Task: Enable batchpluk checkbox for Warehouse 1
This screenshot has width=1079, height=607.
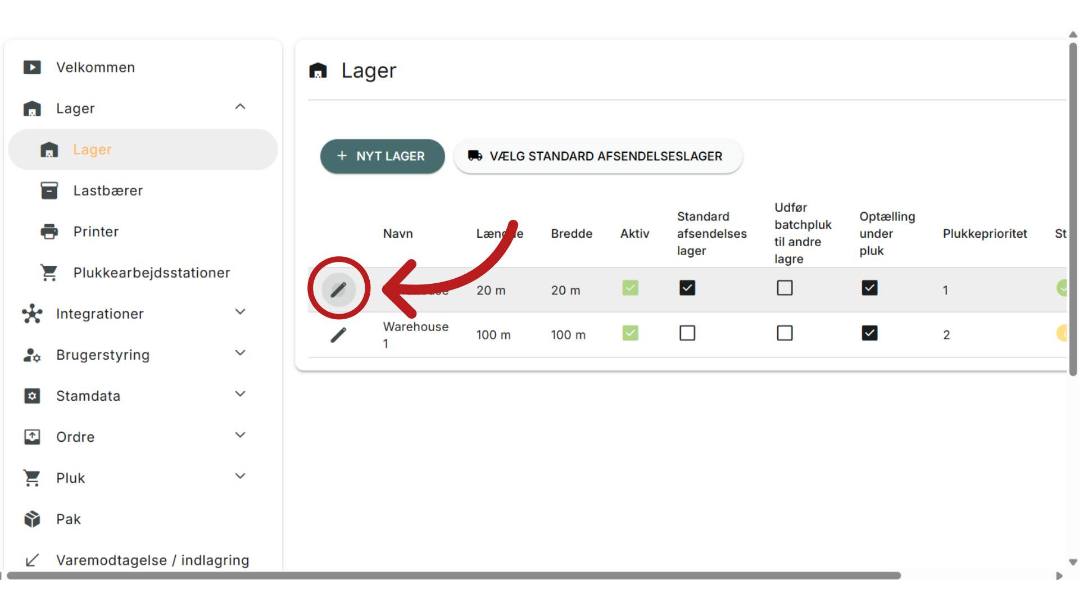Action: 785,333
